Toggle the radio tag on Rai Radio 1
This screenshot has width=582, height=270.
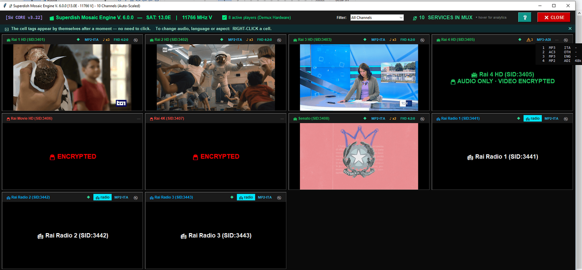[x=532, y=118]
